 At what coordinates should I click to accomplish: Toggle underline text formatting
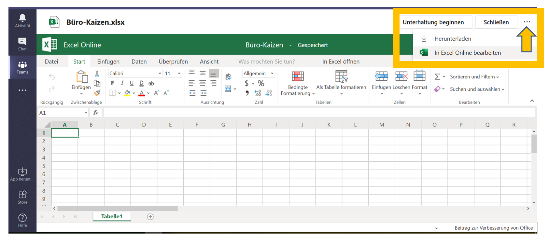[x=132, y=83]
